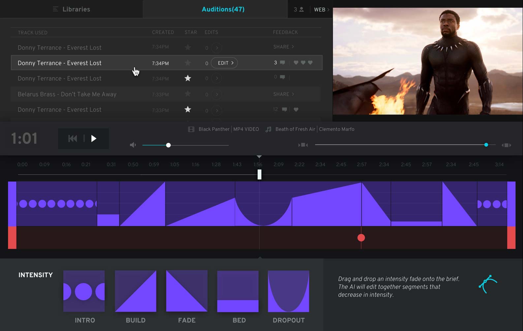Click the EDIT button on highlighted row
The width and height of the screenshot is (523, 331).
(x=224, y=63)
